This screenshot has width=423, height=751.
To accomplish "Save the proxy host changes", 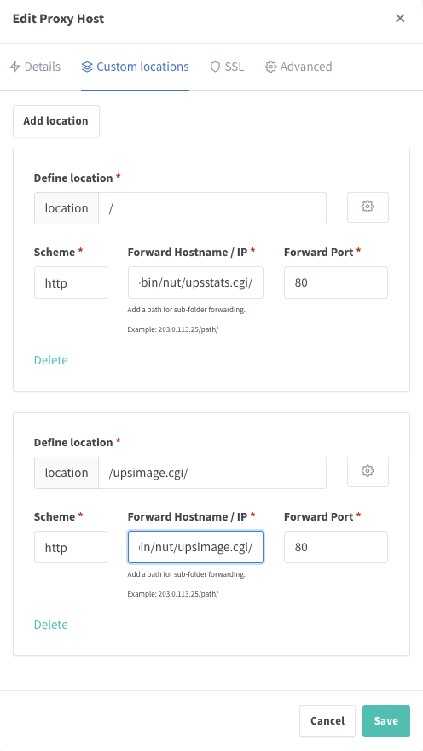I will pos(386,721).
